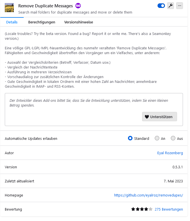Open the Berechtigungen tab

(42, 22)
